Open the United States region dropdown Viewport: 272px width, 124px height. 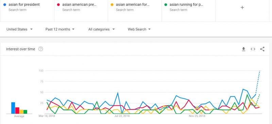tap(19, 29)
